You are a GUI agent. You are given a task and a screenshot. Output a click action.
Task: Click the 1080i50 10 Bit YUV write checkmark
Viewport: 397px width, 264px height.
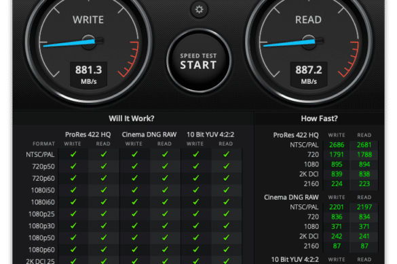click(x=196, y=190)
